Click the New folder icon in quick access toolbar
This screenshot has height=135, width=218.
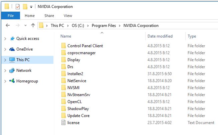click(x=25, y=7)
